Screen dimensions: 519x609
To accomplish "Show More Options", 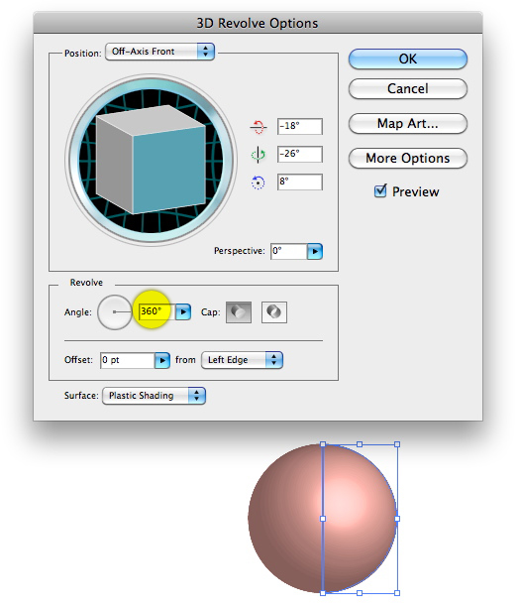I will [x=408, y=158].
